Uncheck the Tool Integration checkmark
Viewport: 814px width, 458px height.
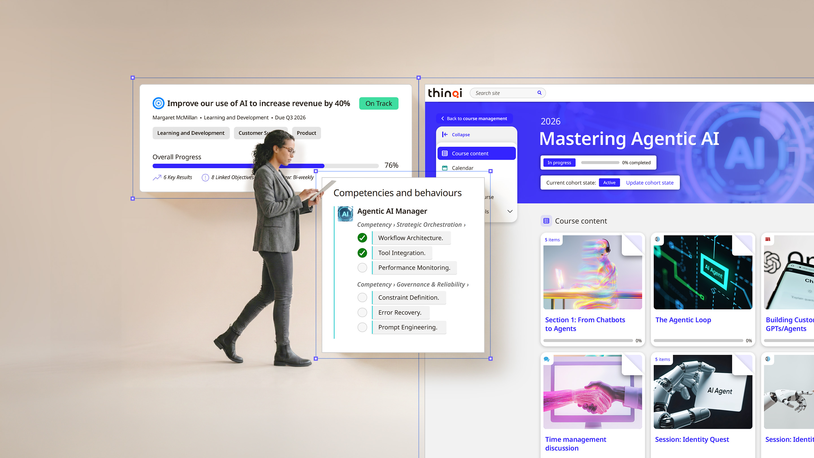click(x=362, y=253)
